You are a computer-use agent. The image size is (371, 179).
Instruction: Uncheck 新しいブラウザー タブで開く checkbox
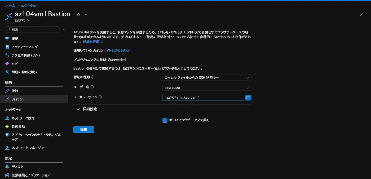[x=165, y=120]
